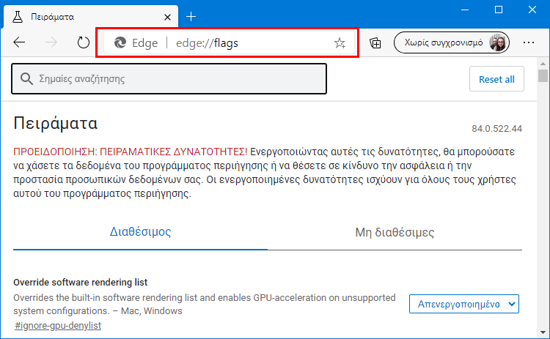Click the scrollbar up arrow
Viewport: 550px width, 339px height.
point(543,64)
